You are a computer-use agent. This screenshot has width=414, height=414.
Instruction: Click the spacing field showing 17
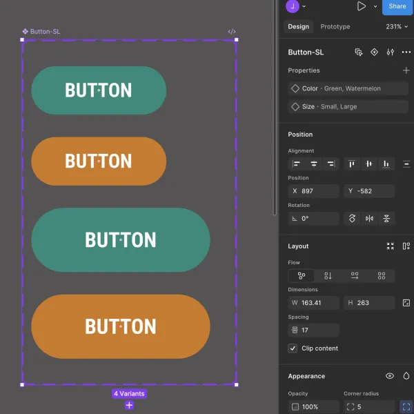(313, 330)
